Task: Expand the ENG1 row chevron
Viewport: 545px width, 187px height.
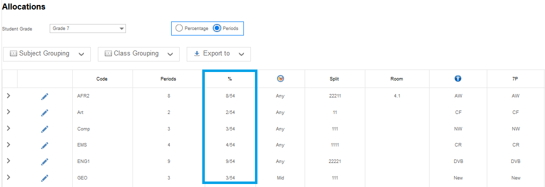Action: click(x=9, y=161)
